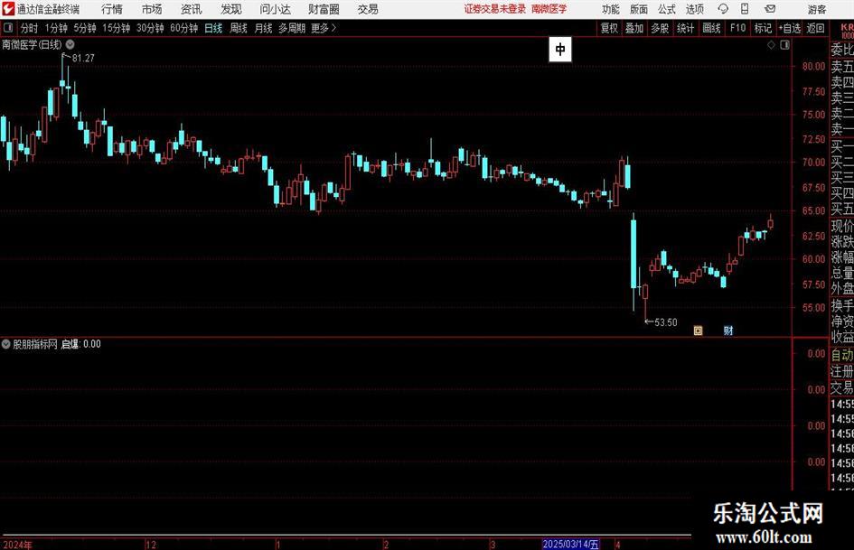The width and height of the screenshot is (854, 550).
Task: Open the 市场 menu
Action: [152, 9]
